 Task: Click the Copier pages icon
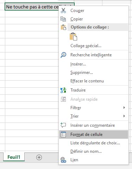pyautogui.click(x=63, y=19)
